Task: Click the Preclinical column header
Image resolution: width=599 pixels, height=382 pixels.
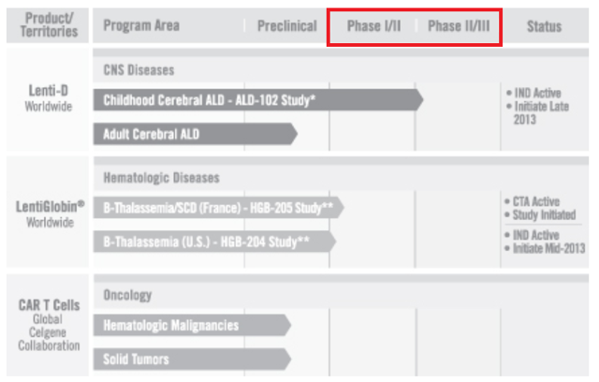Action: (x=287, y=26)
